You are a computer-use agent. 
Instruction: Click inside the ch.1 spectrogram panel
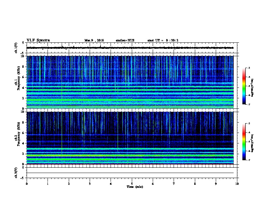click(130, 82)
